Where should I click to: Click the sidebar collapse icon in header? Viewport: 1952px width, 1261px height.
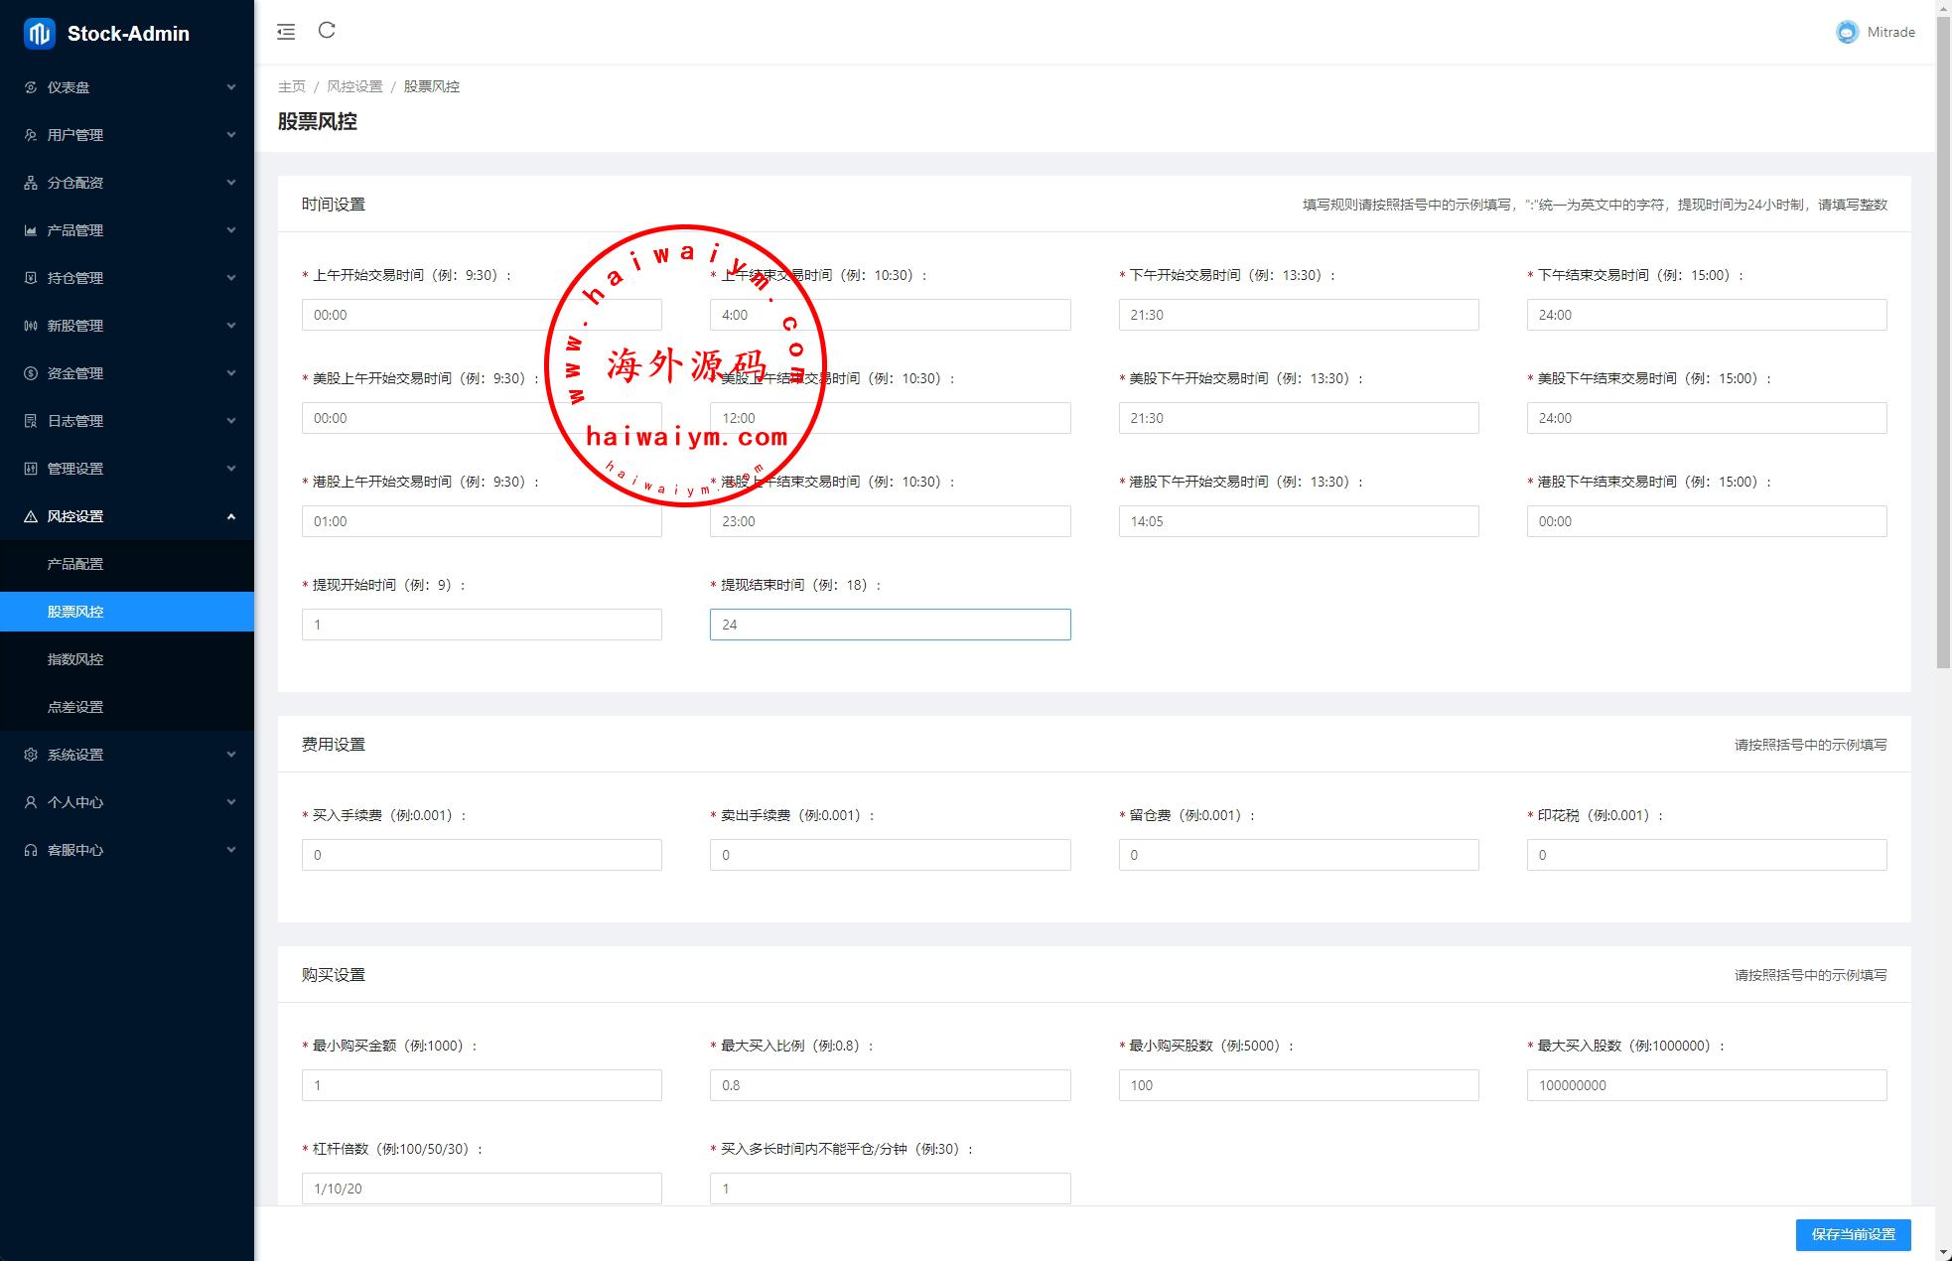tap(286, 32)
